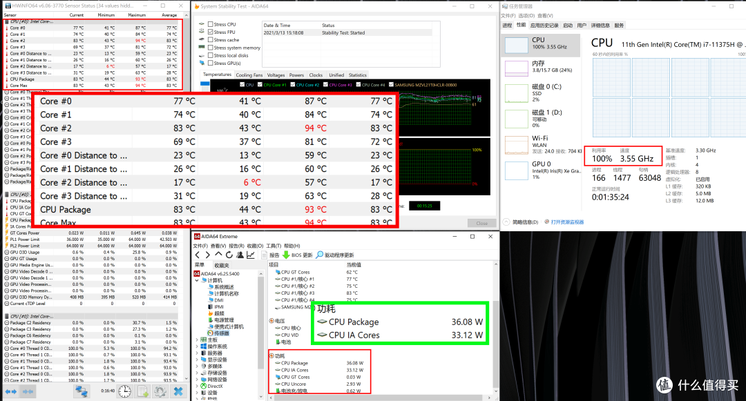Click BIOS update green arrow button

298,255
